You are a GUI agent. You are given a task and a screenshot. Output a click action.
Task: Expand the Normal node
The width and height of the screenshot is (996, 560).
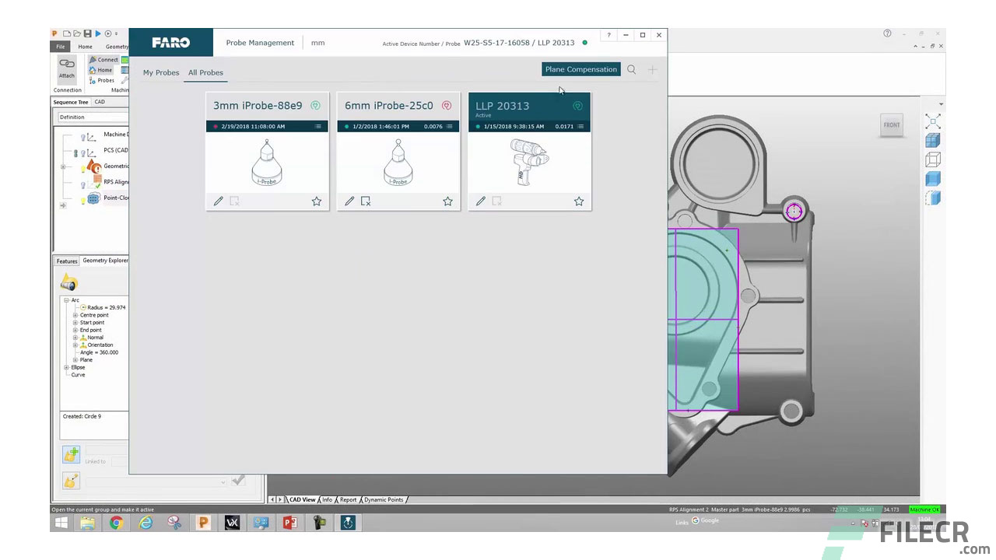pos(75,338)
